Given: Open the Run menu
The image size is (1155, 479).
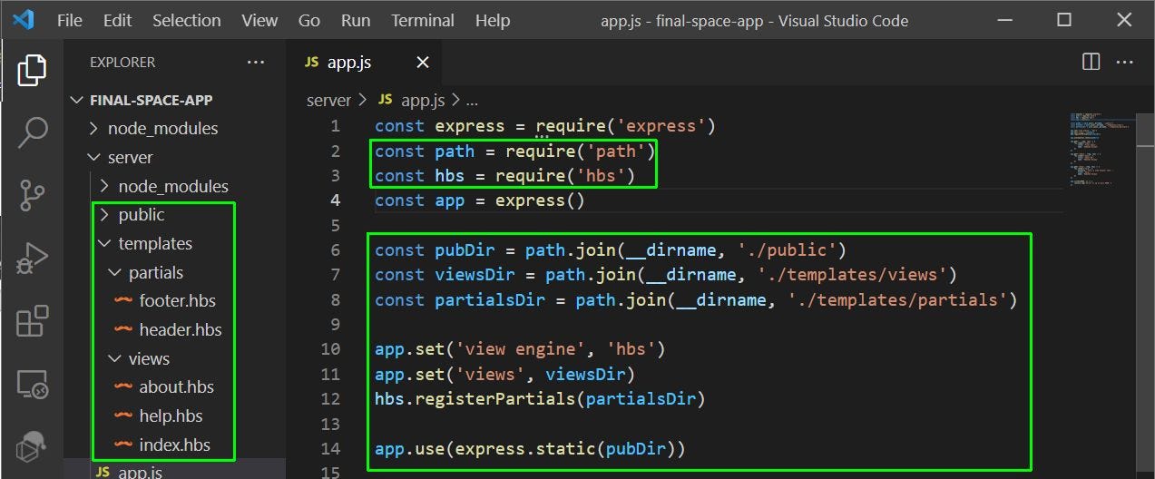Looking at the screenshot, I should [356, 20].
